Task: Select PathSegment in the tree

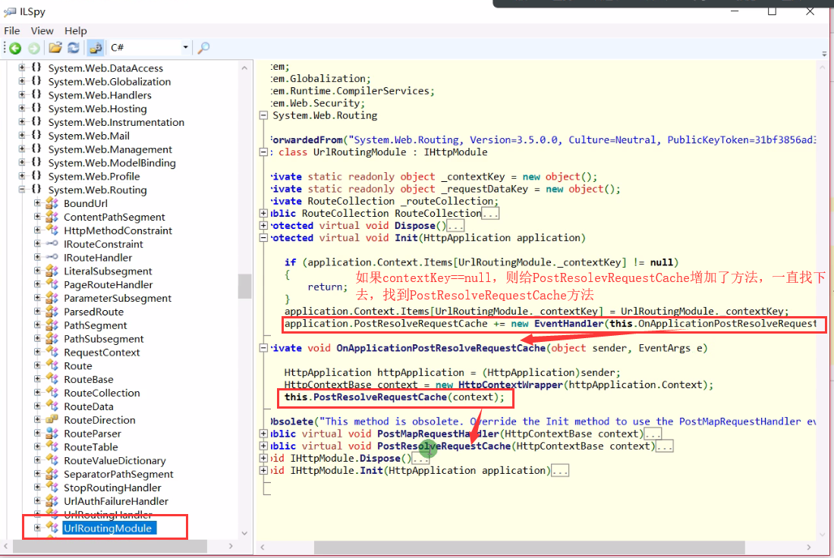Action: click(95, 325)
